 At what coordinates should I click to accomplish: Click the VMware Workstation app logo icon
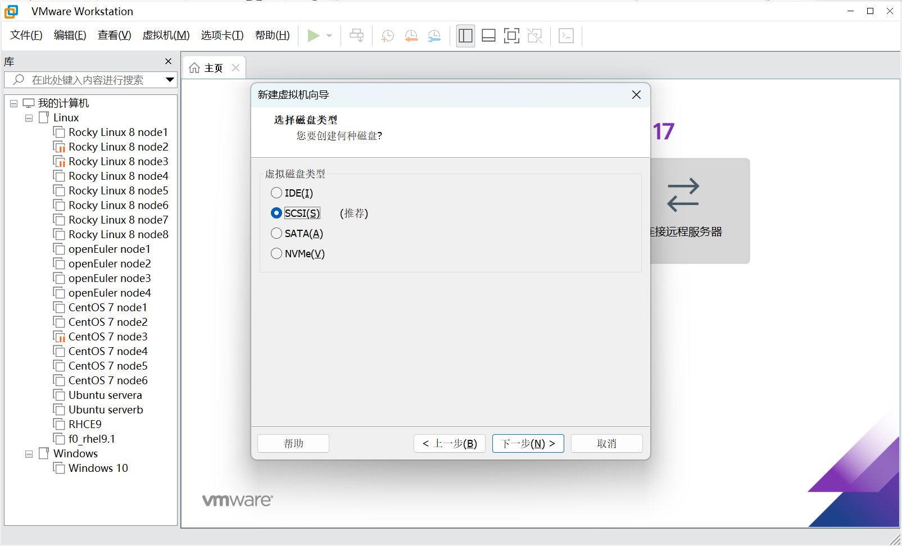pyautogui.click(x=11, y=11)
